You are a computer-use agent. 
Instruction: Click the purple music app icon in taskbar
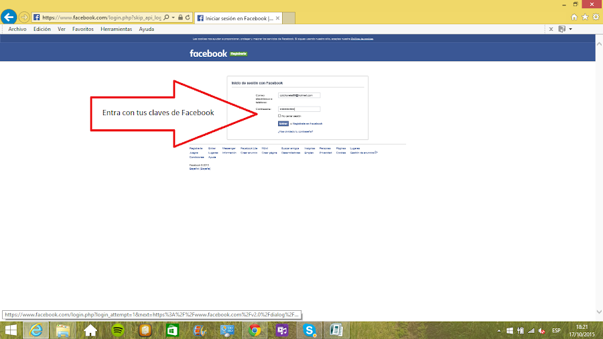tap(282, 330)
